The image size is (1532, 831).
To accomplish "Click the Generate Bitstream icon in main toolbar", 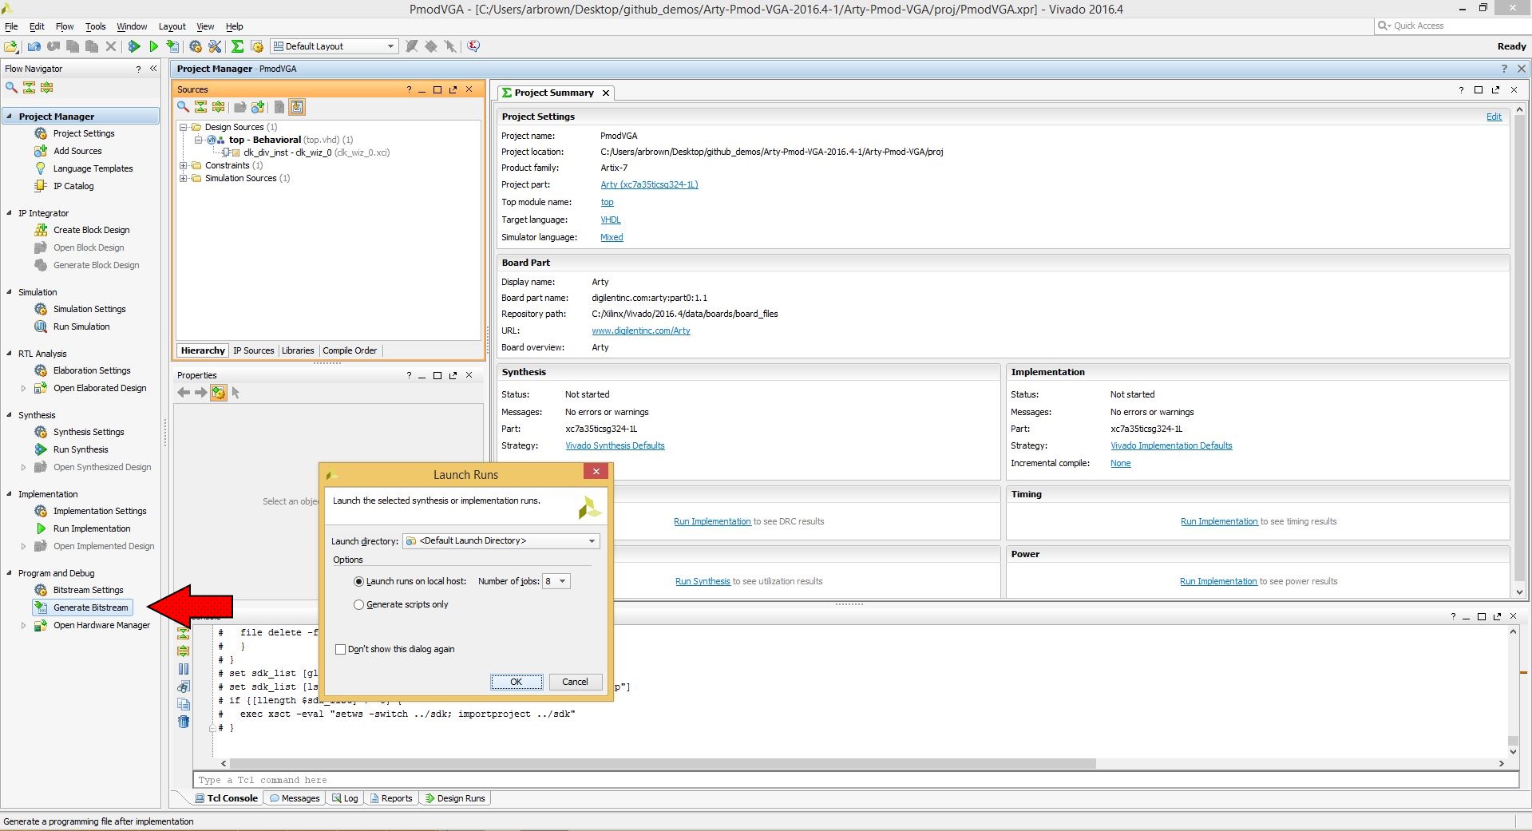I will (x=172, y=46).
